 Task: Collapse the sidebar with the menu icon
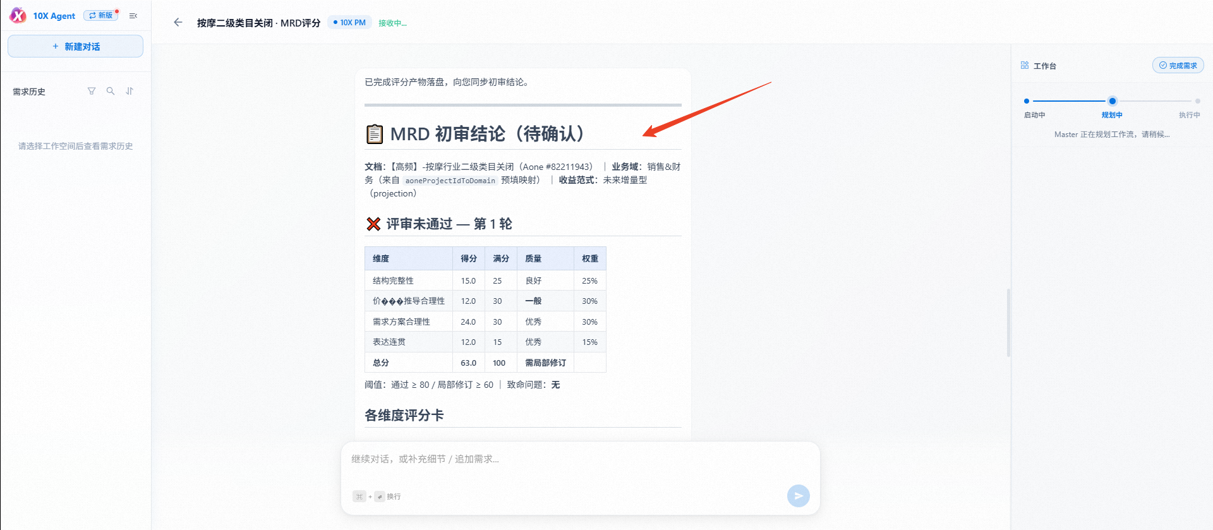click(x=133, y=16)
